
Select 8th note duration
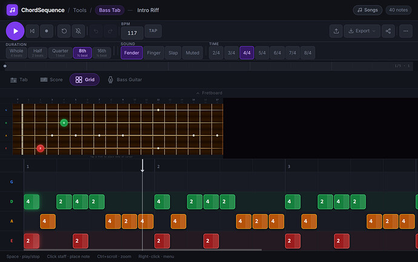[82, 53]
